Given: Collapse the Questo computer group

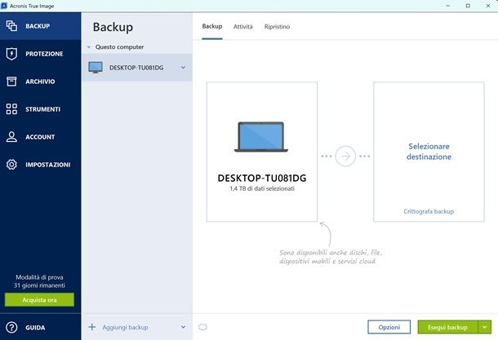Looking at the screenshot, I should (89, 47).
